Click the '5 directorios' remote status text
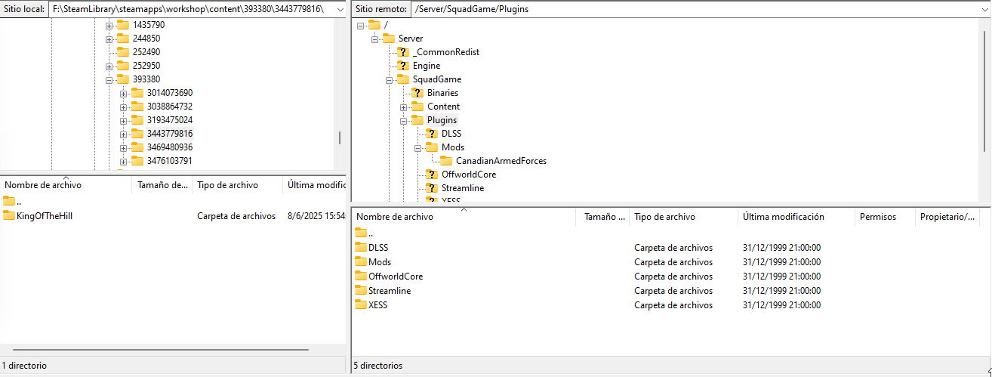The height and width of the screenshot is (377, 992). point(378,366)
